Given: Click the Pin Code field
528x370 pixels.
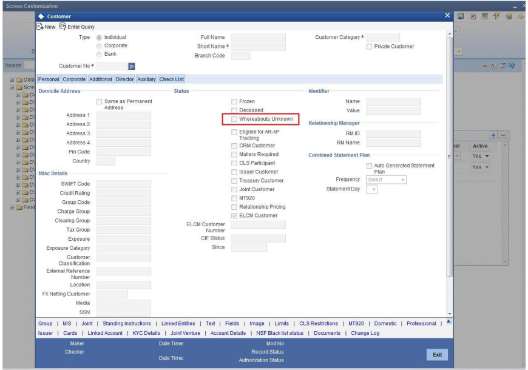Looking at the screenshot, I should [123, 152].
